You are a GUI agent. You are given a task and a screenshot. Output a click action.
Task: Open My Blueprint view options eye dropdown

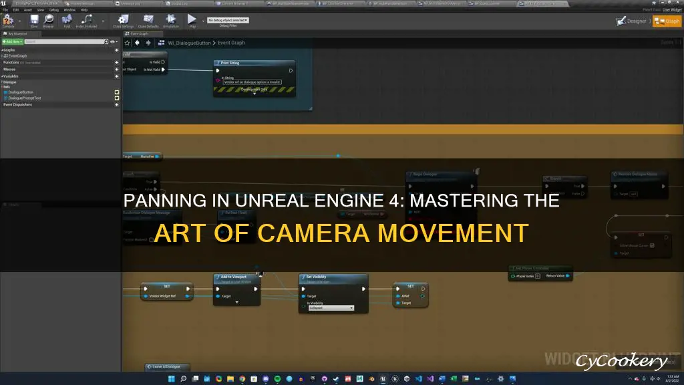pos(114,41)
